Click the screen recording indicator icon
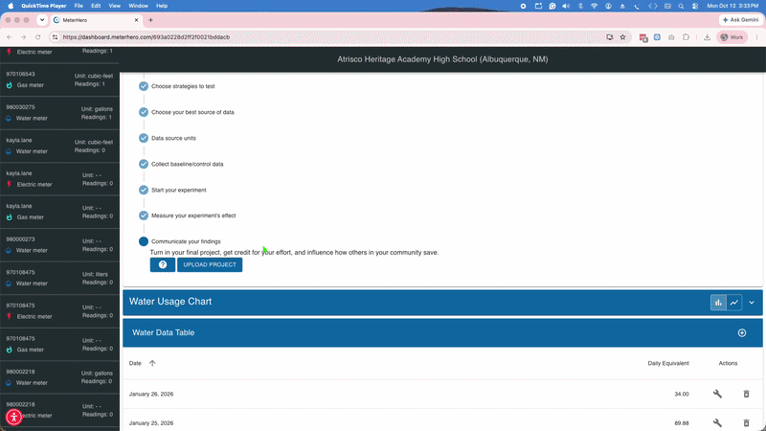This screenshot has width=766, height=431. click(523, 6)
